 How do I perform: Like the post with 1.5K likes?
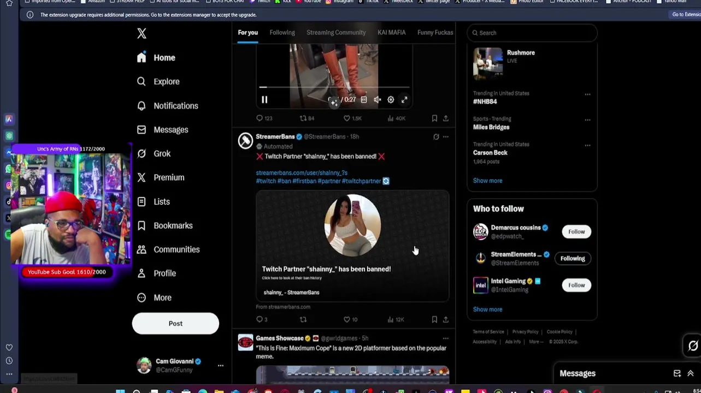pyautogui.click(x=352, y=118)
